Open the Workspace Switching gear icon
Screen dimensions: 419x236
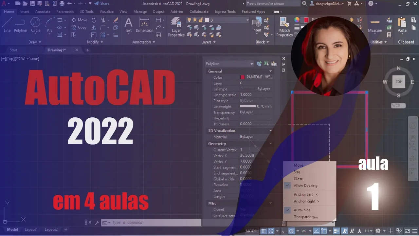point(378,231)
